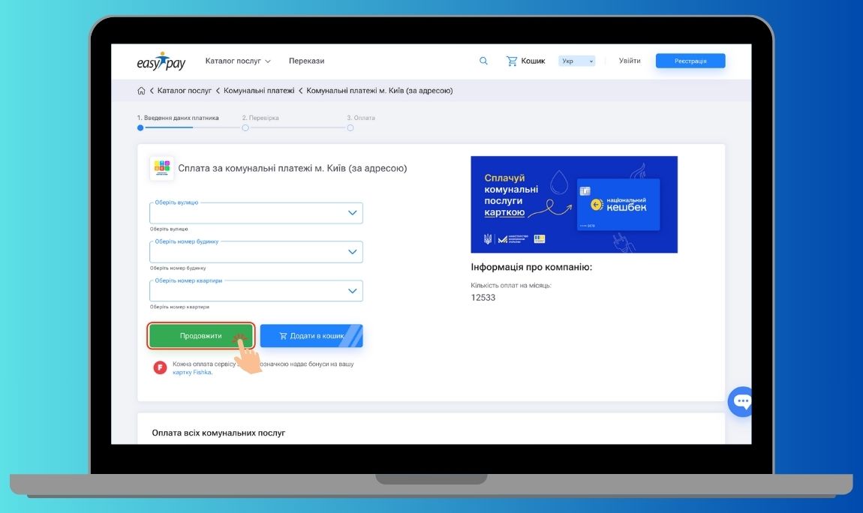863x513 pixels.
Task: Click the home icon in breadcrumbs
Action: point(141,91)
